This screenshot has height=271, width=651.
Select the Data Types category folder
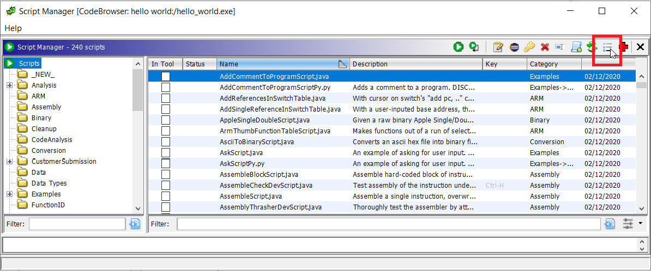[x=49, y=183]
